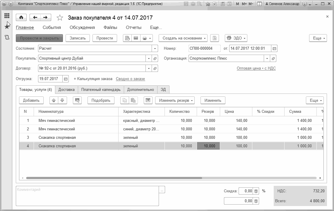The height and width of the screenshot is (211, 334).
Task: Open calculator for the discount percent
Action: 256,191
